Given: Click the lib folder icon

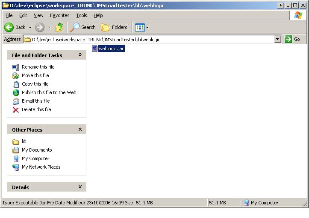Looking at the screenshot, I should (x=16, y=142).
